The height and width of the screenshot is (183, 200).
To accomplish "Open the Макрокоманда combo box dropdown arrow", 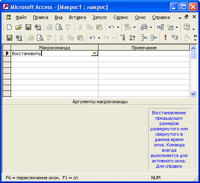I will pos(94,53).
